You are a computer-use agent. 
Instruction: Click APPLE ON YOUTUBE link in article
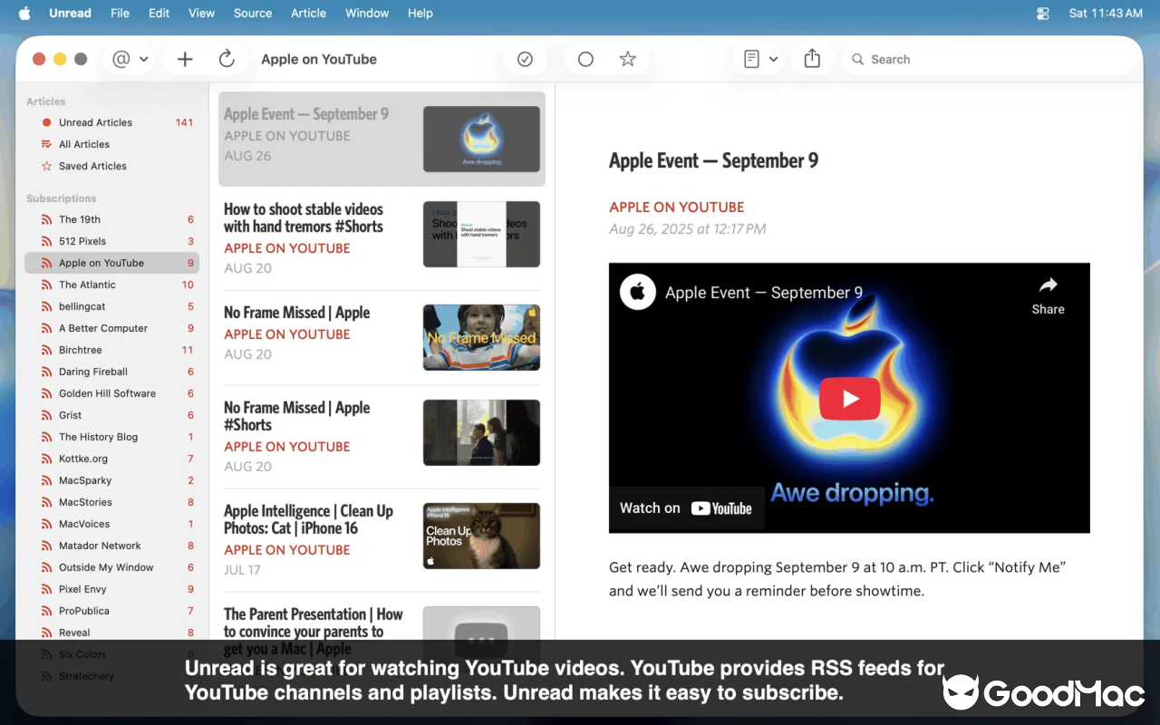(676, 208)
